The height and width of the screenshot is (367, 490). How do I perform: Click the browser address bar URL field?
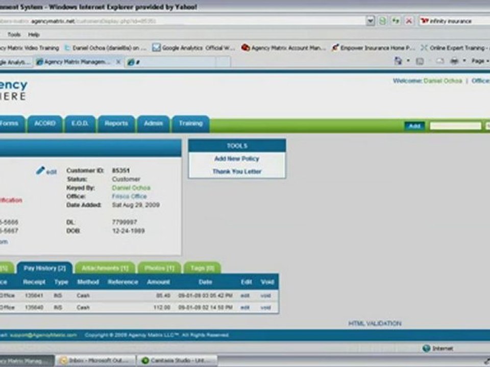(183, 21)
